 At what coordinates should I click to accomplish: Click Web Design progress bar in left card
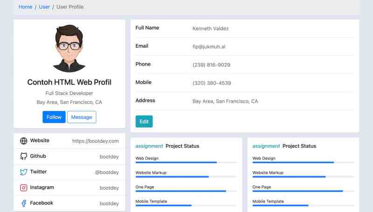pos(186,162)
